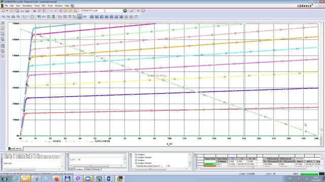Toggle the green Y axis log icon
Image resolution: width=325 pixels, height=182 pixels.
[39, 17]
